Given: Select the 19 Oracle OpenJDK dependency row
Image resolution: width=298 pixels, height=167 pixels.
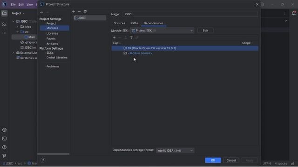Looking at the screenshot, I should [185, 48].
